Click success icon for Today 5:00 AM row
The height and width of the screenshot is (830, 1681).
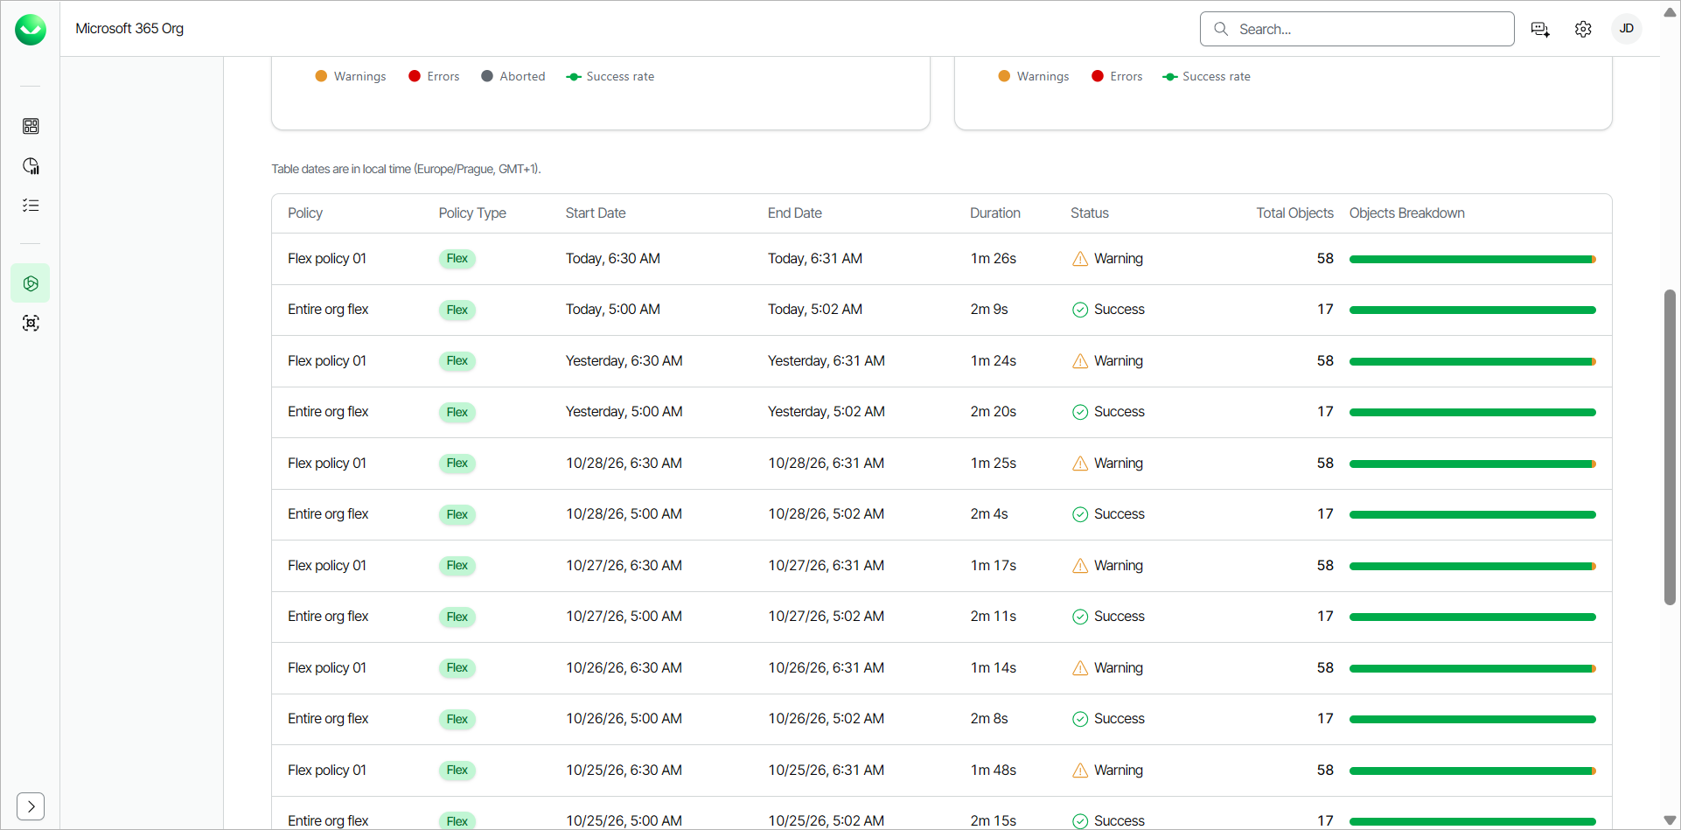pos(1080,310)
